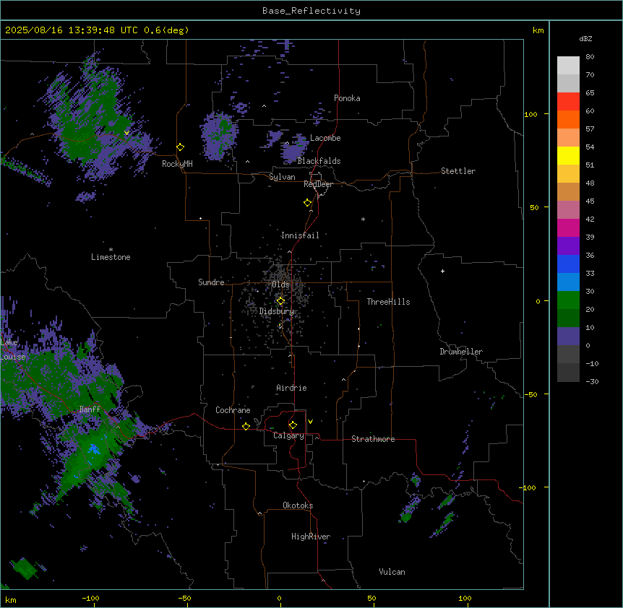Click the dBZ legend heading
The image size is (623, 608).
[585, 38]
